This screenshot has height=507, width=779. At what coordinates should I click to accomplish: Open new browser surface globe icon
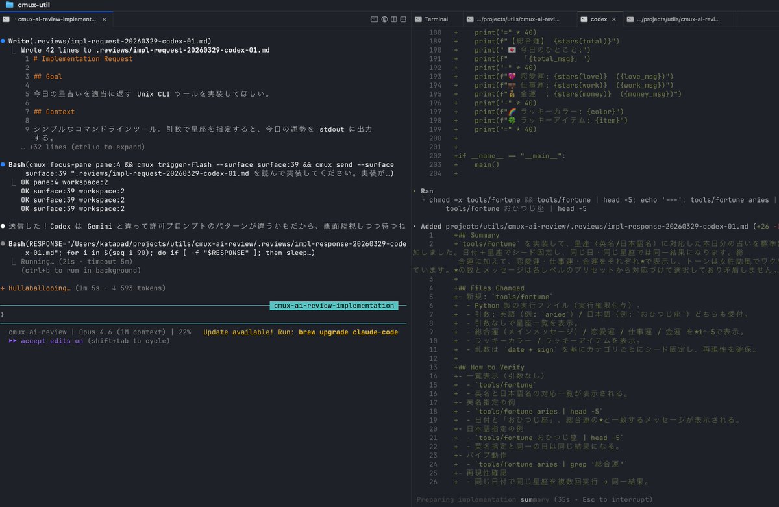(x=384, y=19)
